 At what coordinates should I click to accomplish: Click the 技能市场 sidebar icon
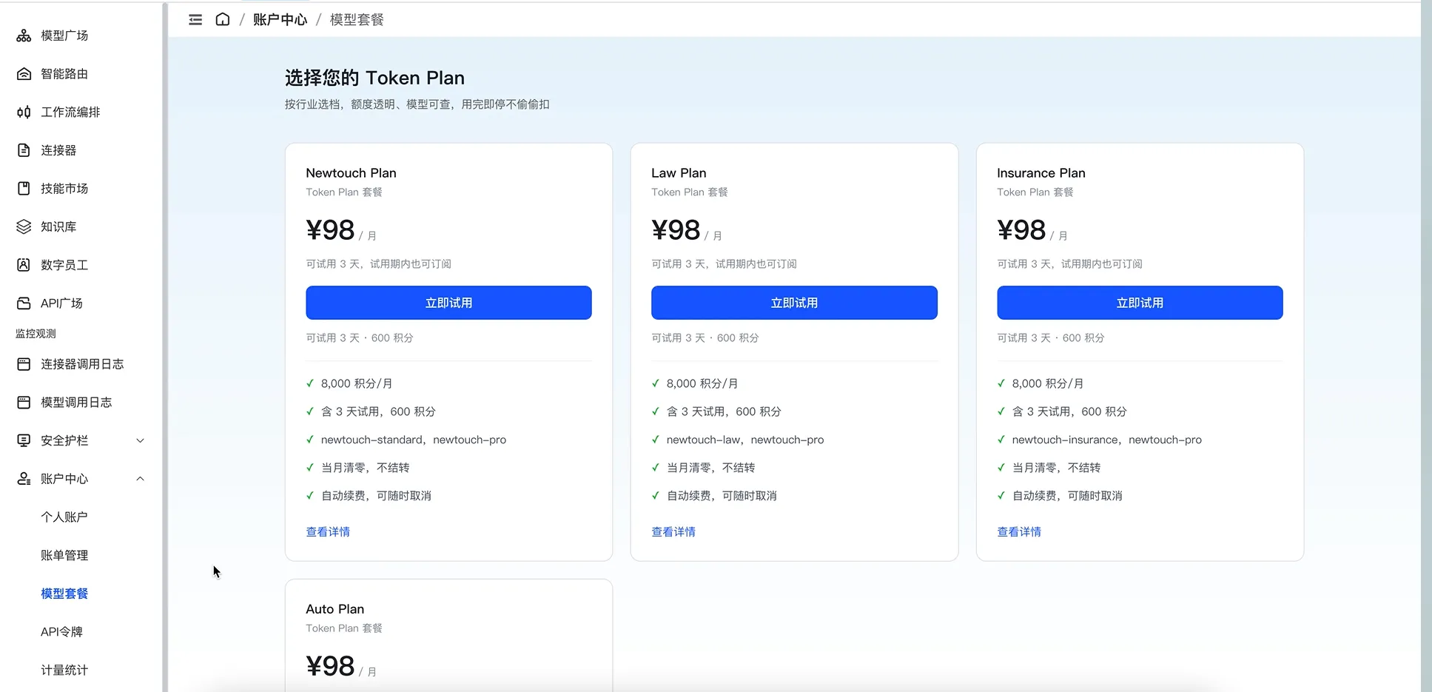24,189
